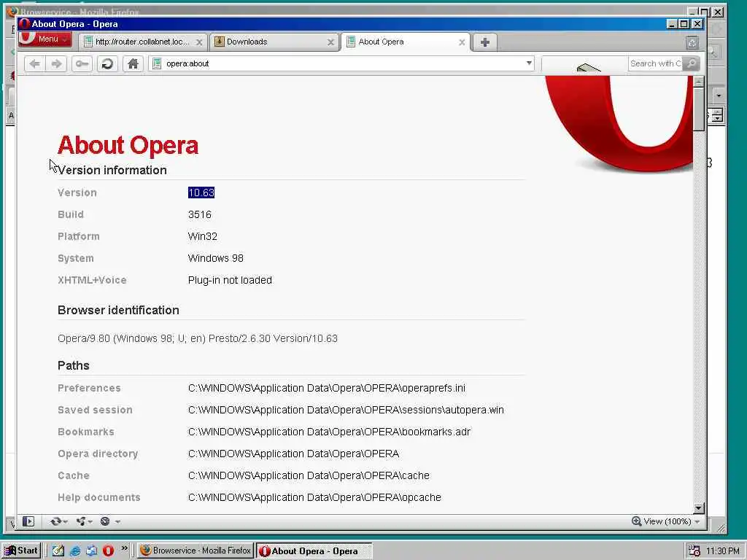Switch to Browservice - Mozilla Firefox taskbar button
Viewport: 747px width, 560px height.
(x=196, y=551)
